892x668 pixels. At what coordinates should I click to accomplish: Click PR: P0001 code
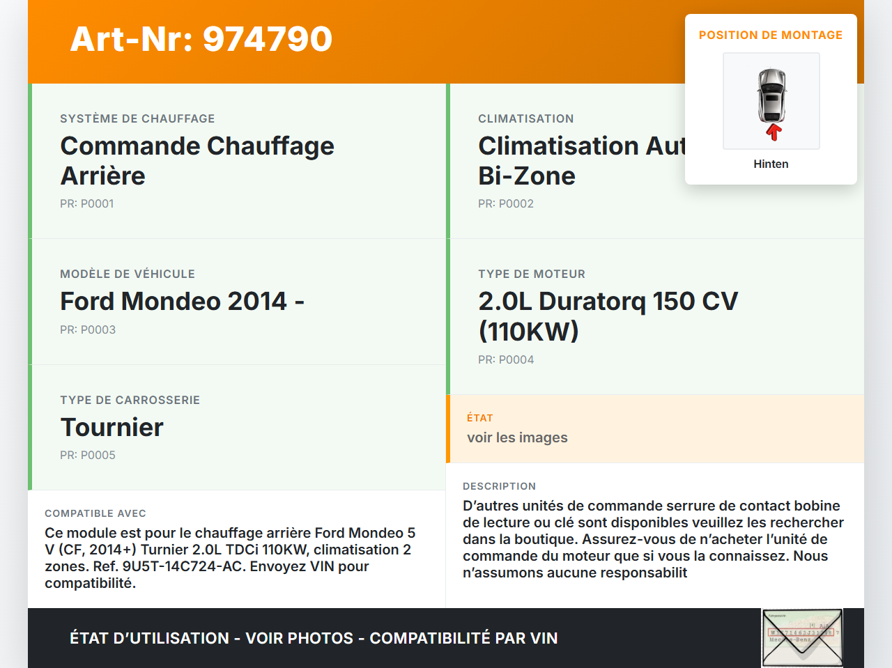point(87,204)
